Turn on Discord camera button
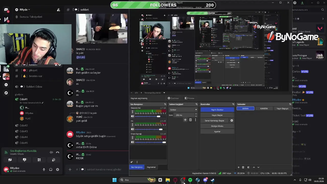The image size is (327, 184). tap(10, 160)
